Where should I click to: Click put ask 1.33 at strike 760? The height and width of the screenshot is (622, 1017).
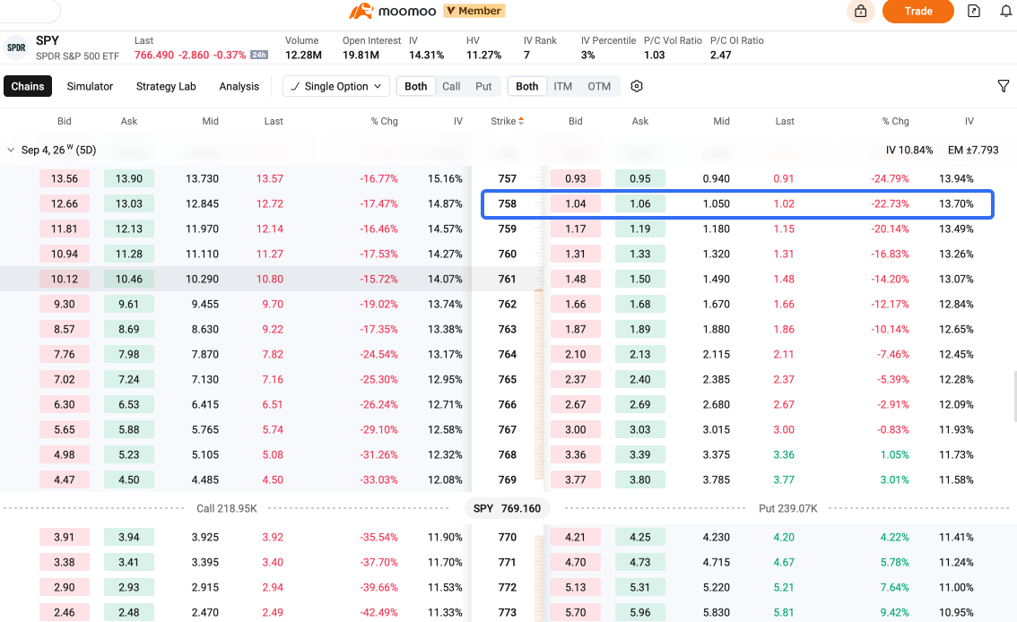click(639, 254)
